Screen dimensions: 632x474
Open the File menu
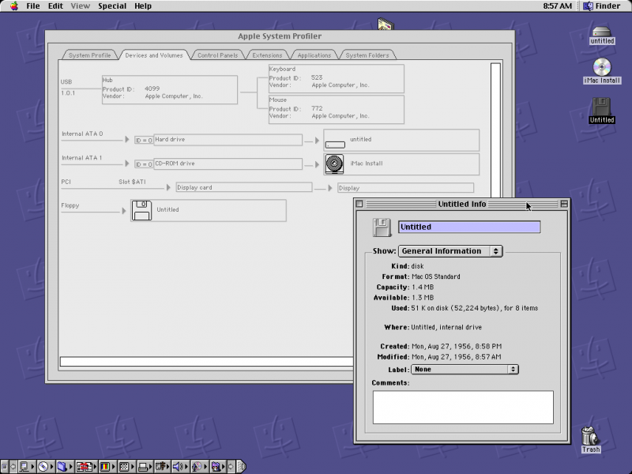coord(33,6)
